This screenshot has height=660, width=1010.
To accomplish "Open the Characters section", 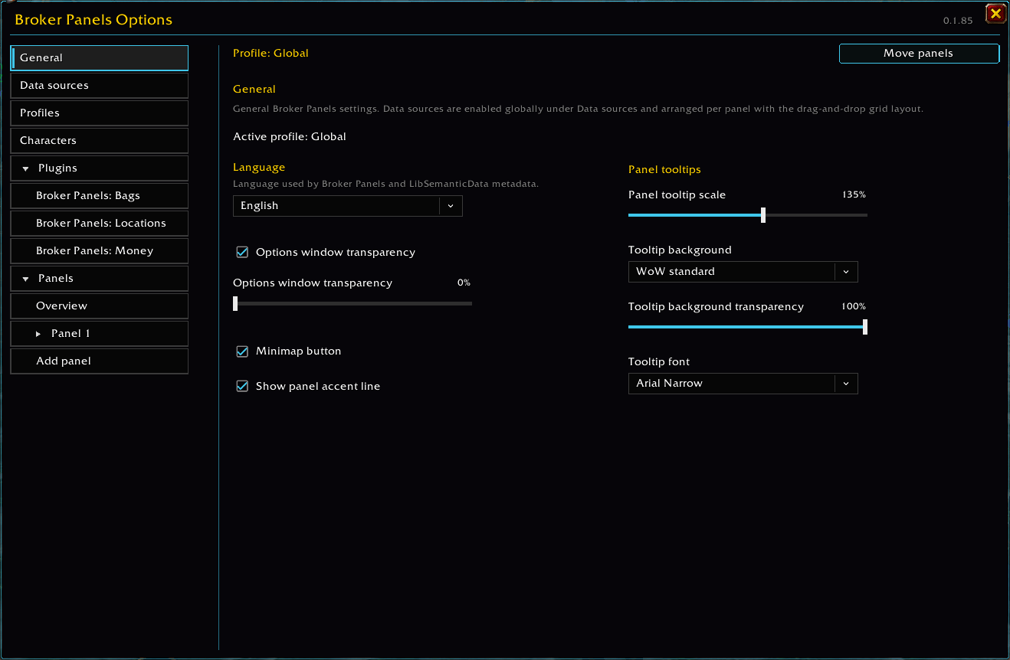I will pyautogui.click(x=100, y=140).
